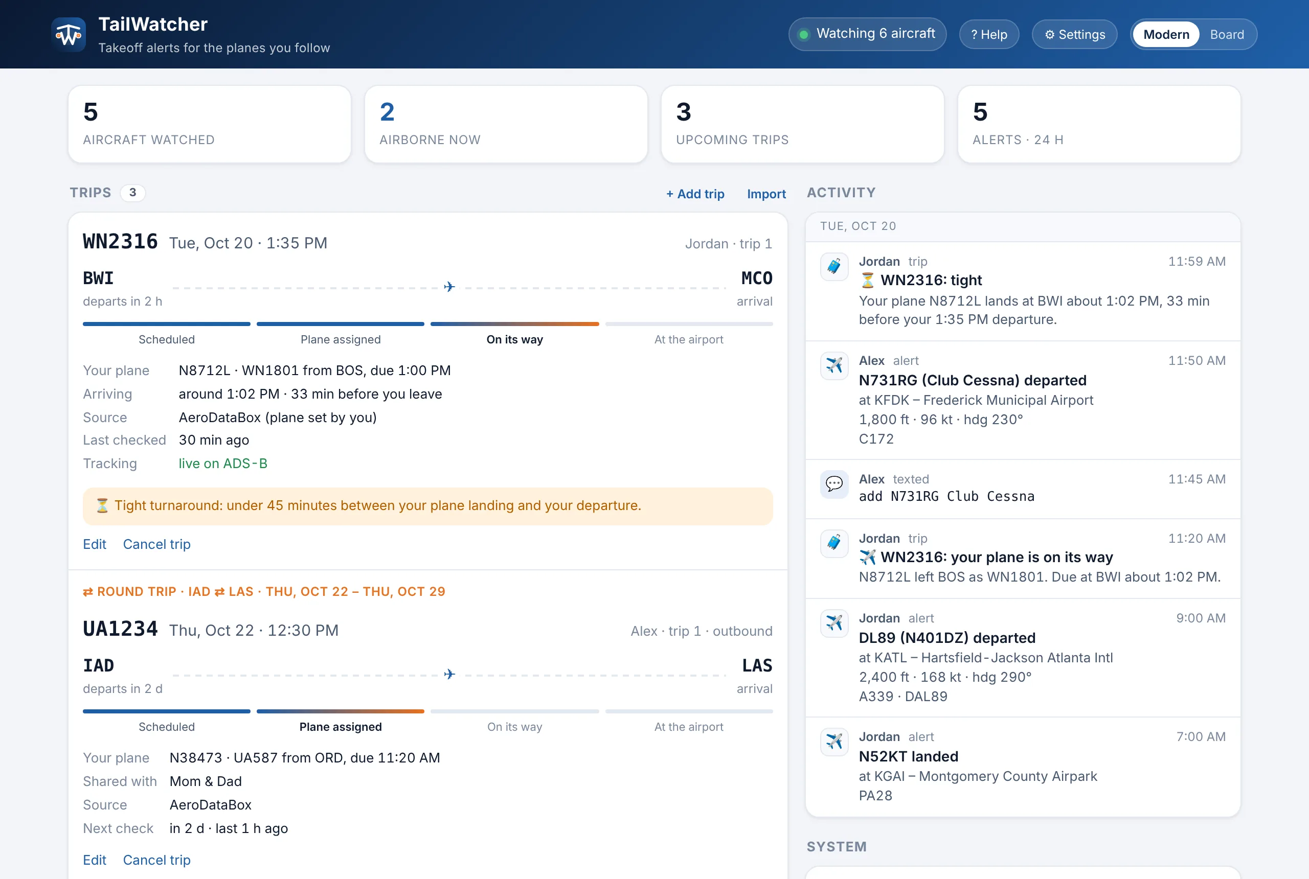Edit the WN2316 trip
1309x879 pixels.
[94, 544]
